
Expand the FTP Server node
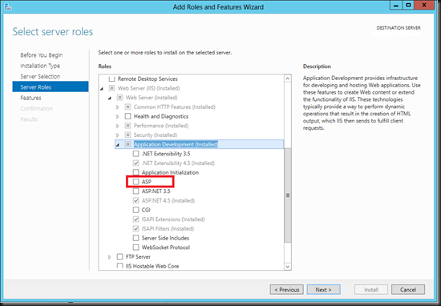[110, 257]
